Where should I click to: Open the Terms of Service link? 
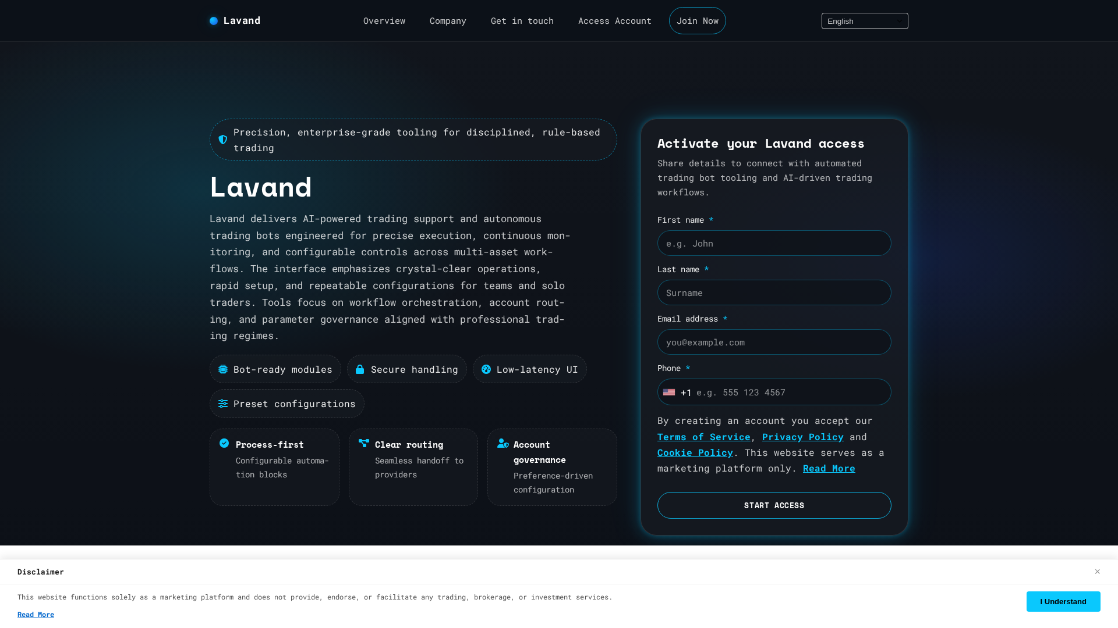(x=704, y=437)
